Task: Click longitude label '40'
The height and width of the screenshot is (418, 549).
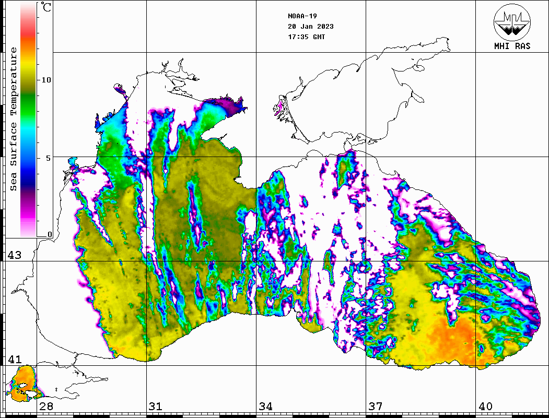Action: click(485, 407)
